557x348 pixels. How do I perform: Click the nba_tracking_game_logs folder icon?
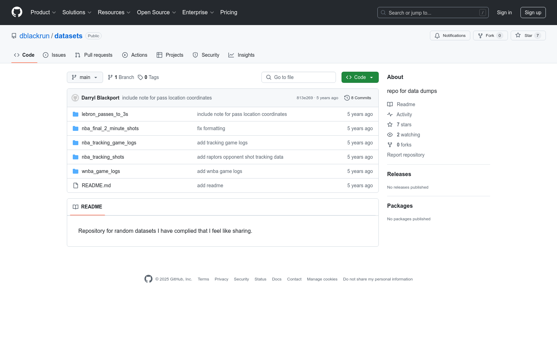(x=76, y=143)
